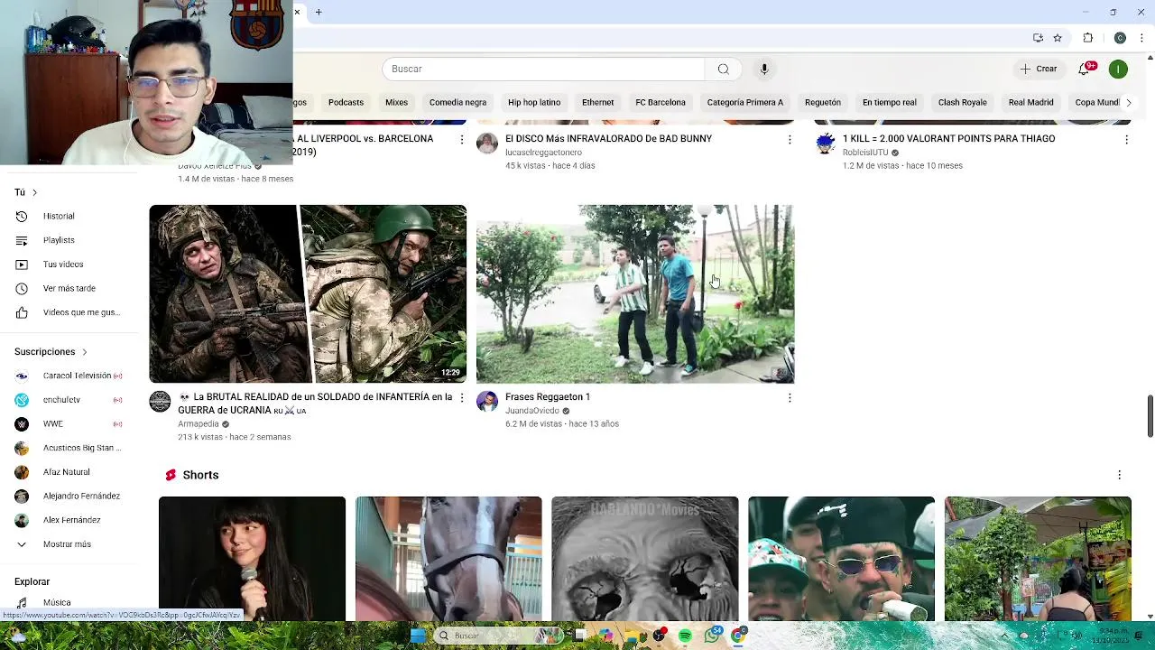1155x650 pixels.
Task: Bookmark this page with the star
Action: click(x=1058, y=38)
